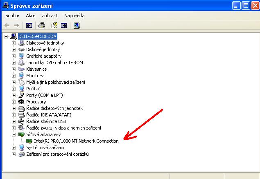Expand Procesory branch
260x179 pixels.
pos(14,102)
